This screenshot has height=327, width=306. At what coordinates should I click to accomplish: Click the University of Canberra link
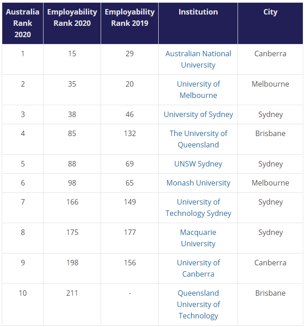pyautogui.click(x=198, y=268)
